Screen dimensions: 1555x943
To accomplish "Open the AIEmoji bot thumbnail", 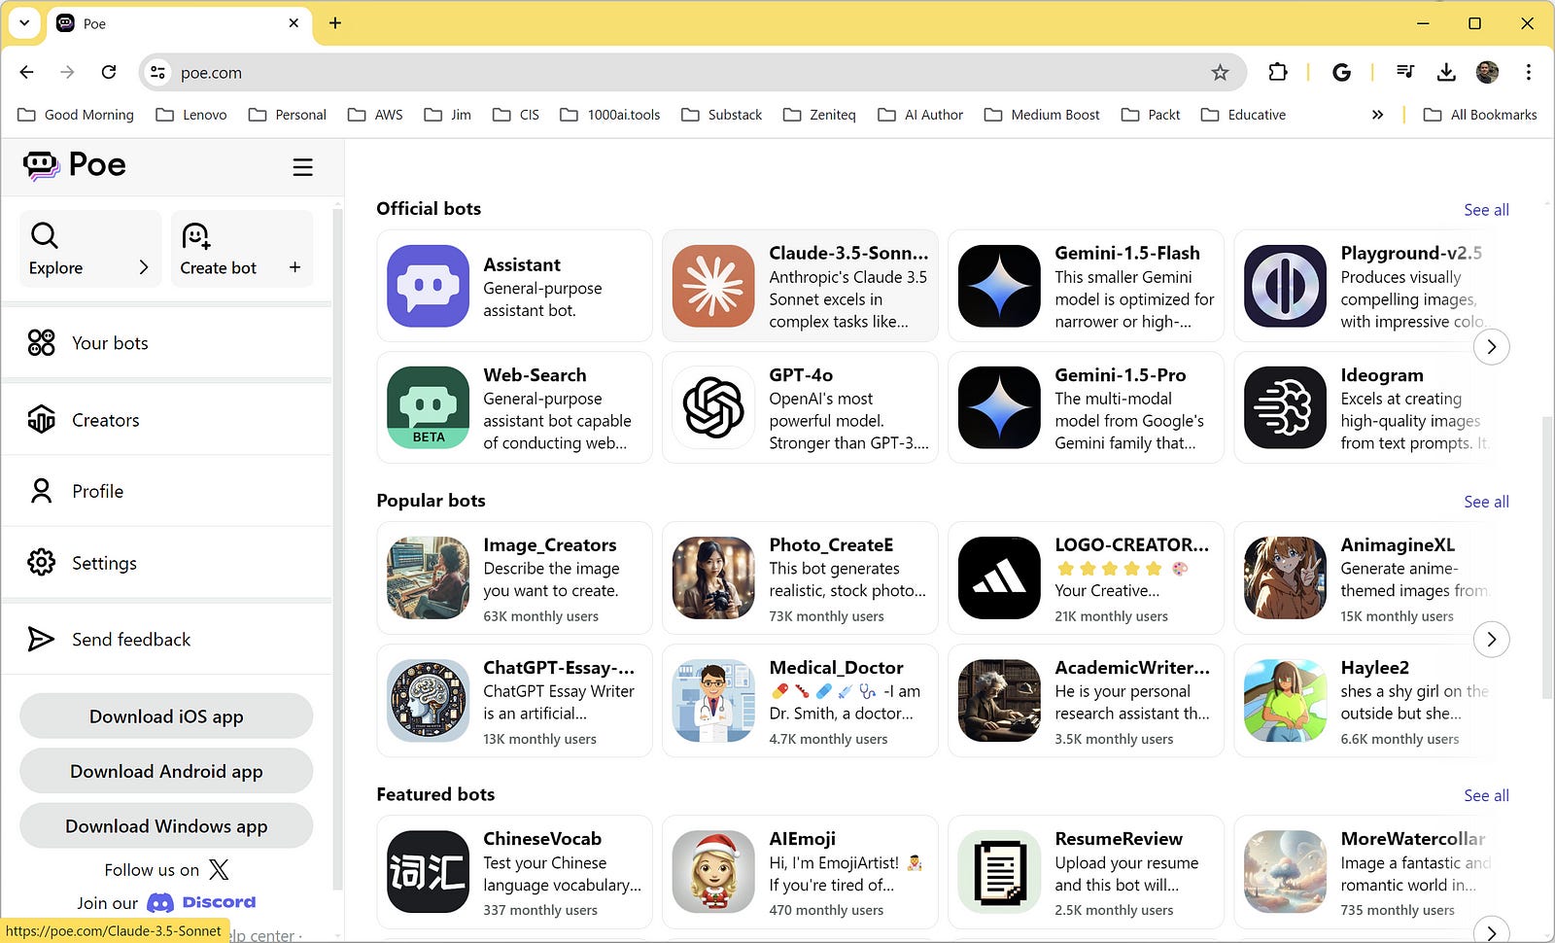I will pyautogui.click(x=713, y=871).
